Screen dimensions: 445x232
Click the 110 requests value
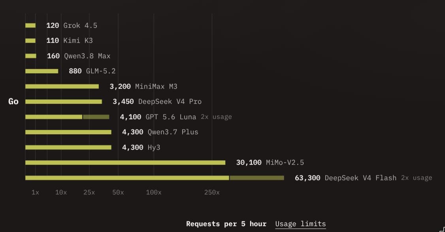pyautogui.click(x=53, y=41)
